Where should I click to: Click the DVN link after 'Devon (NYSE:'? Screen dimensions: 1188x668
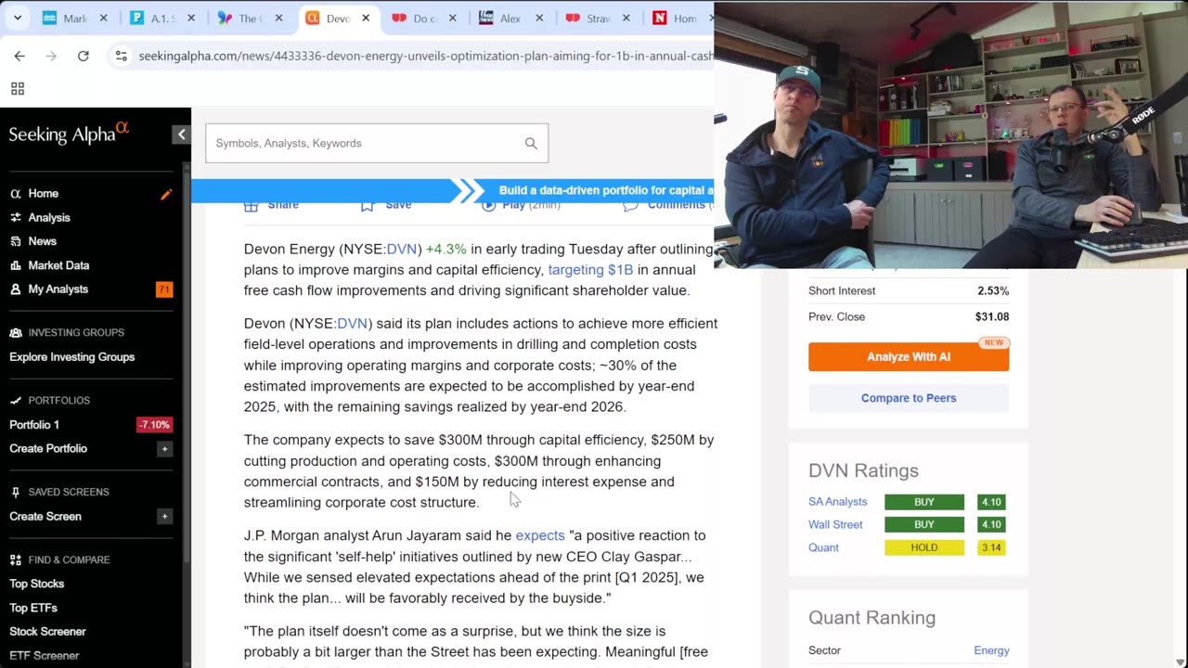[x=353, y=324]
